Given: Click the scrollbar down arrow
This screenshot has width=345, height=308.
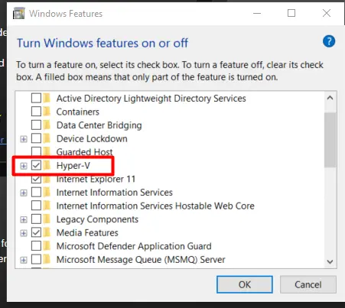Looking at the screenshot, I should (330, 261).
